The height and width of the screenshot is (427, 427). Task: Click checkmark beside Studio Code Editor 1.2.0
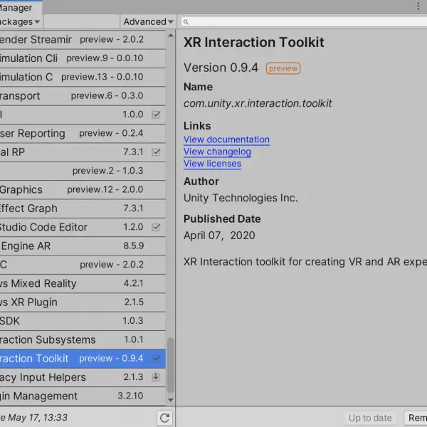click(x=156, y=227)
